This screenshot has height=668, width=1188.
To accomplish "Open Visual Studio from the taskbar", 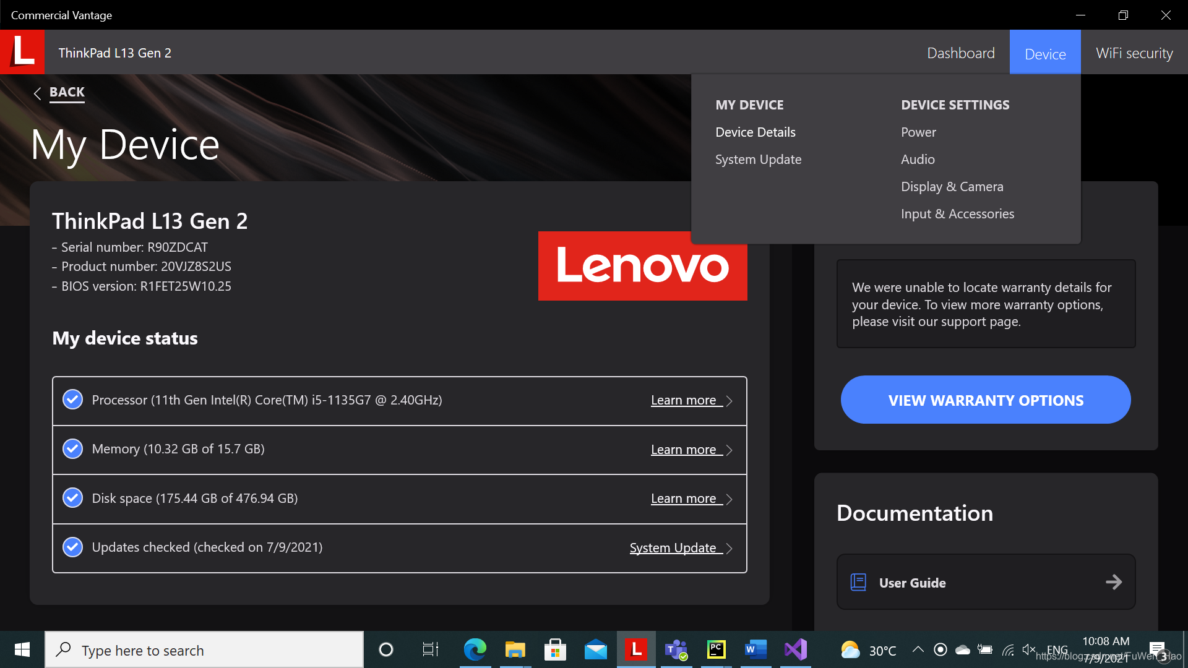I will point(796,649).
